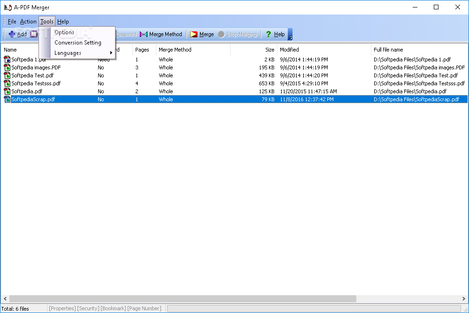Click the Softpedia images.PDF file icon

point(7,67)
